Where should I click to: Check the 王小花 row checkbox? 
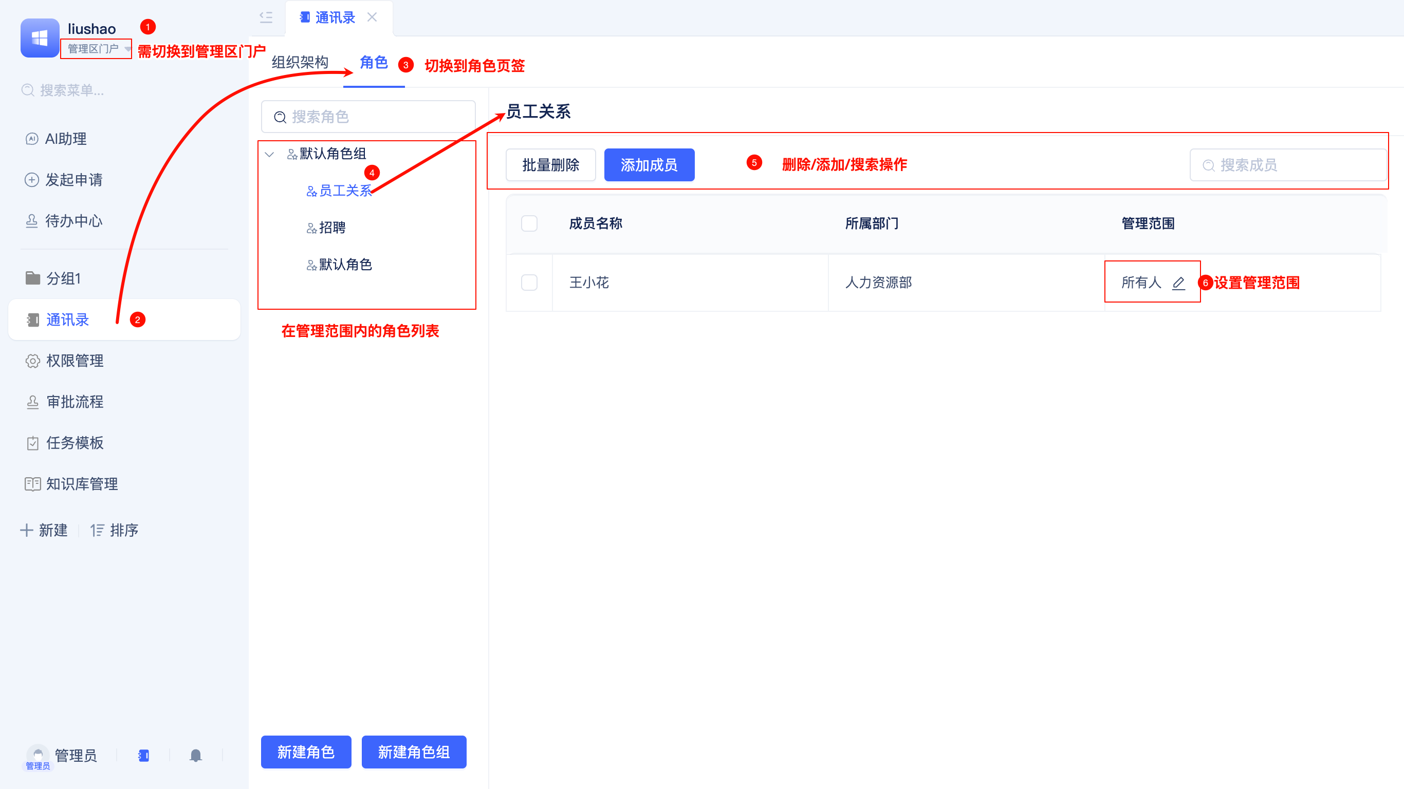529,283
